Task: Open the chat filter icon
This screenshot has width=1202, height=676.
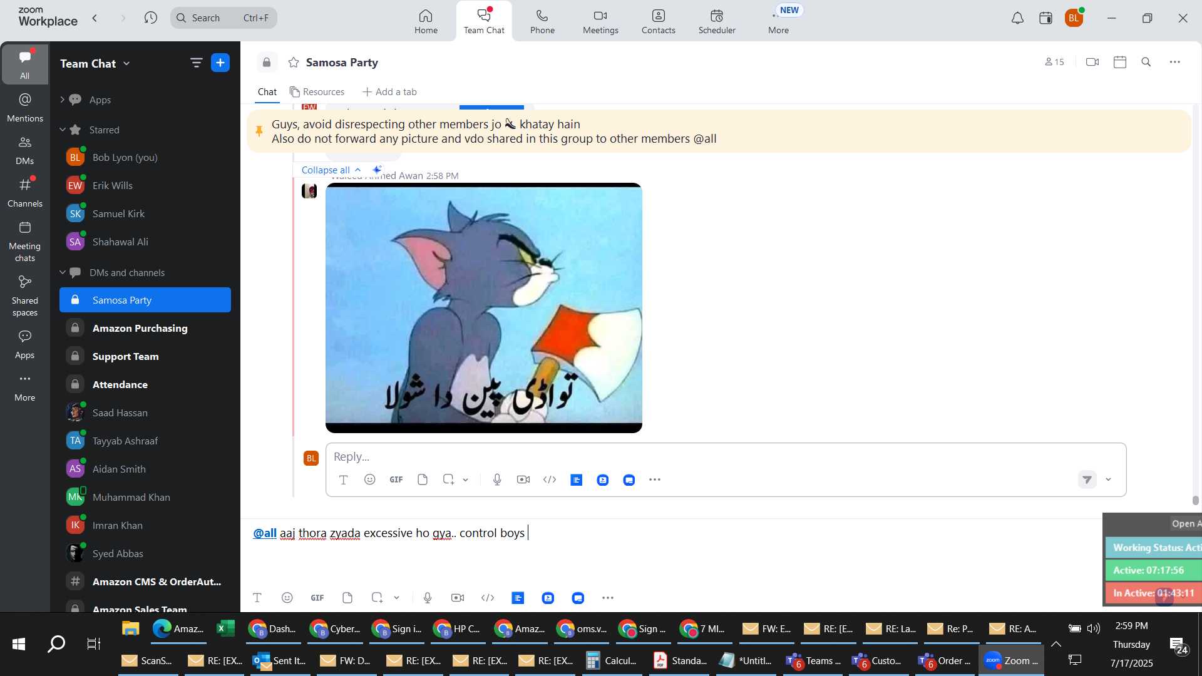Action: 196,63
